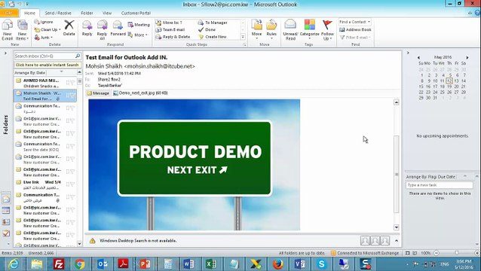Select May 12 in the calendar
The width and height of the screenshot is (481, 271).
point(449,81)
